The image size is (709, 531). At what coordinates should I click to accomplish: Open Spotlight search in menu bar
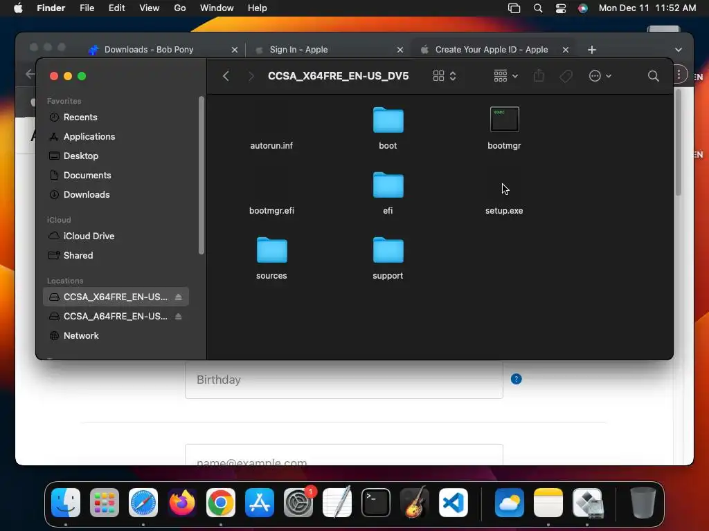pyautogui.click(x=537, y=8)
